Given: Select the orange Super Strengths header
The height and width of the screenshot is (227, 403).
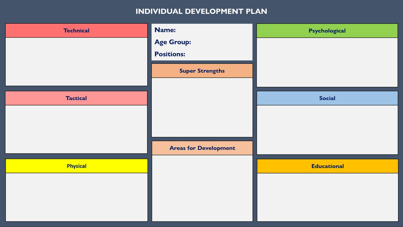Looking at the screenshot, I should pyautogui.click(x=202, y=71).
